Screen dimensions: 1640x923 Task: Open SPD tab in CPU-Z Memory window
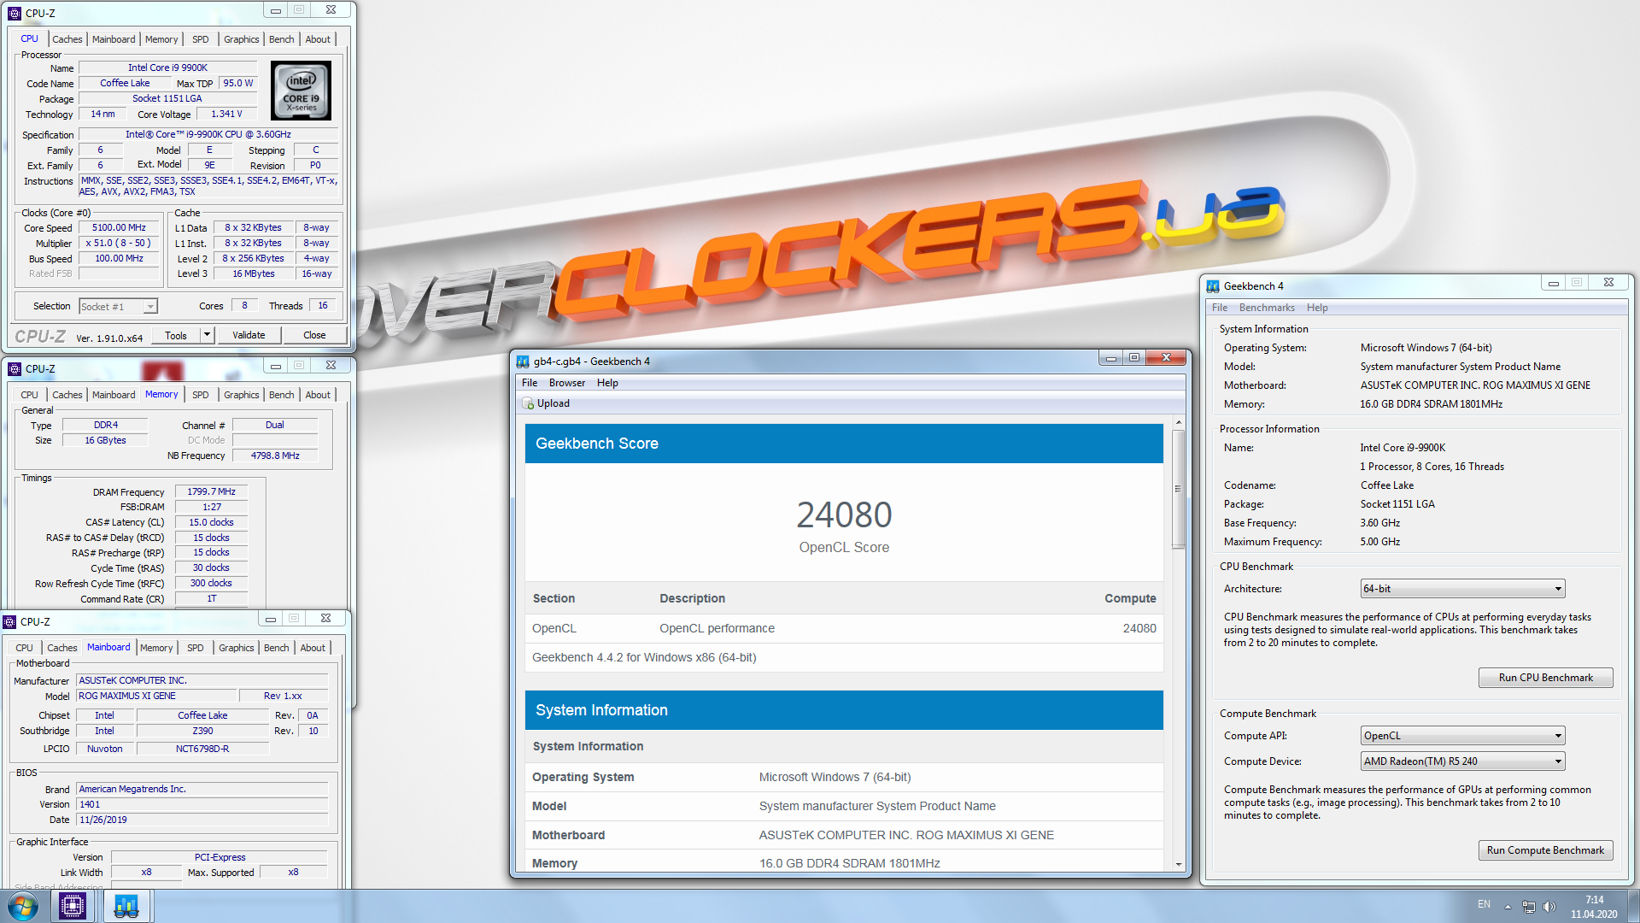click(x=201, y=395)
